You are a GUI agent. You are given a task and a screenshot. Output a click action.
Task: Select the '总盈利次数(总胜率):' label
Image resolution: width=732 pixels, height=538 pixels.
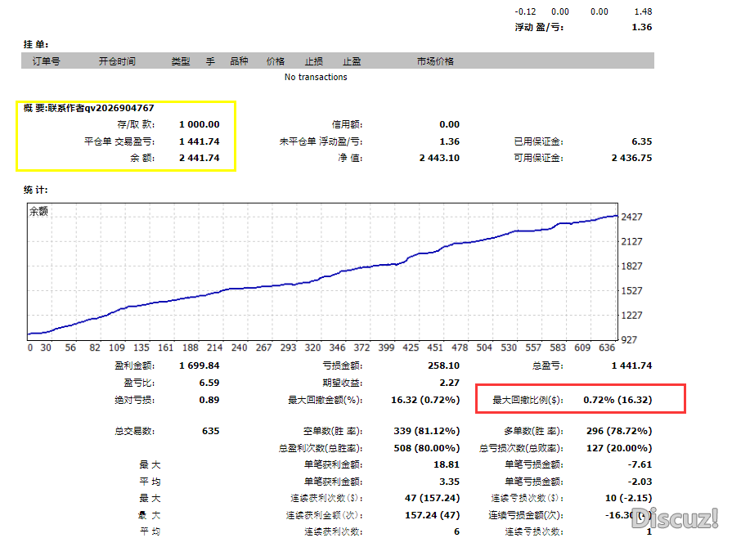[x=321, y=448]
